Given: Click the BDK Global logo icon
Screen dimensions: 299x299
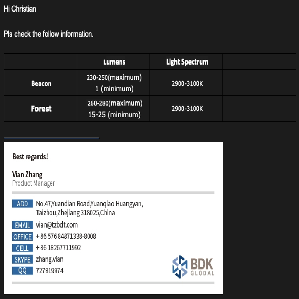Looking at the screenshot, I should (180, 267).
